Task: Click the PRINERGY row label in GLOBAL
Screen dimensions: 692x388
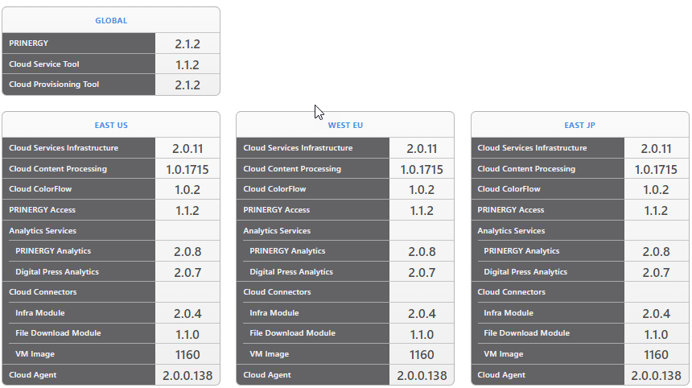Action: pos(29,43)
